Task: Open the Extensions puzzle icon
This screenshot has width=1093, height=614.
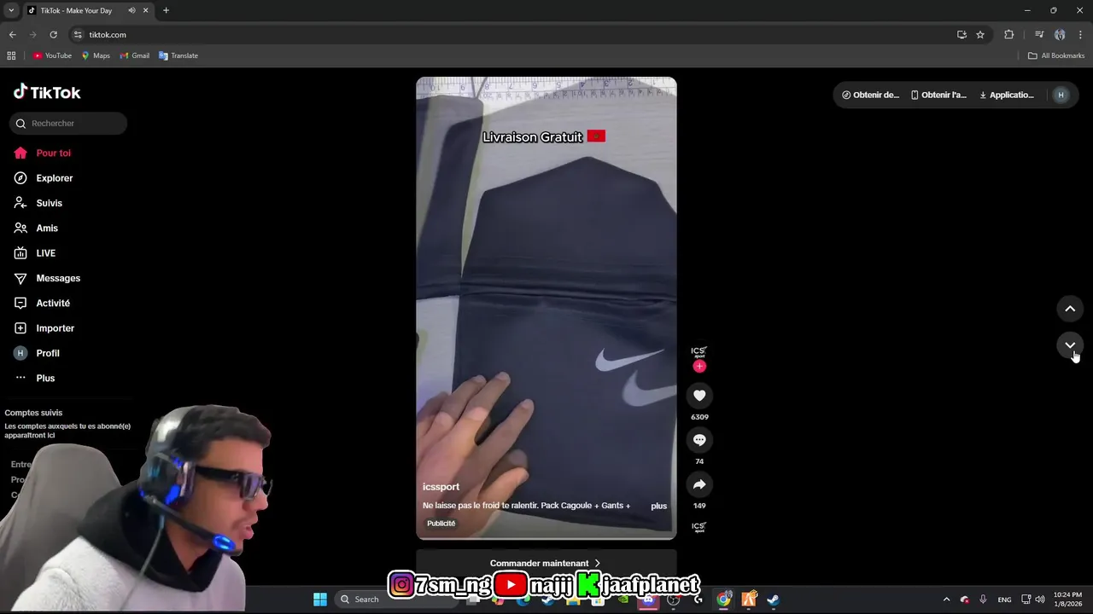Action: pos(1008,34)
